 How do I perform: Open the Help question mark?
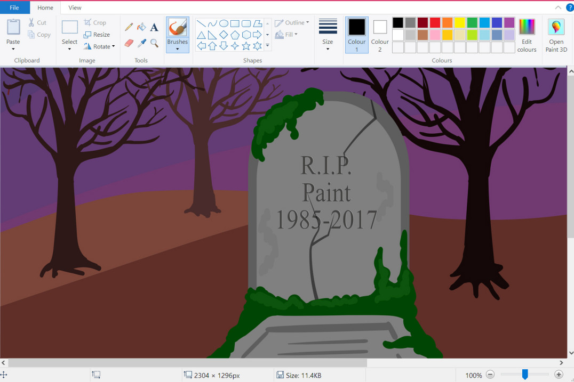click(570, 7)
